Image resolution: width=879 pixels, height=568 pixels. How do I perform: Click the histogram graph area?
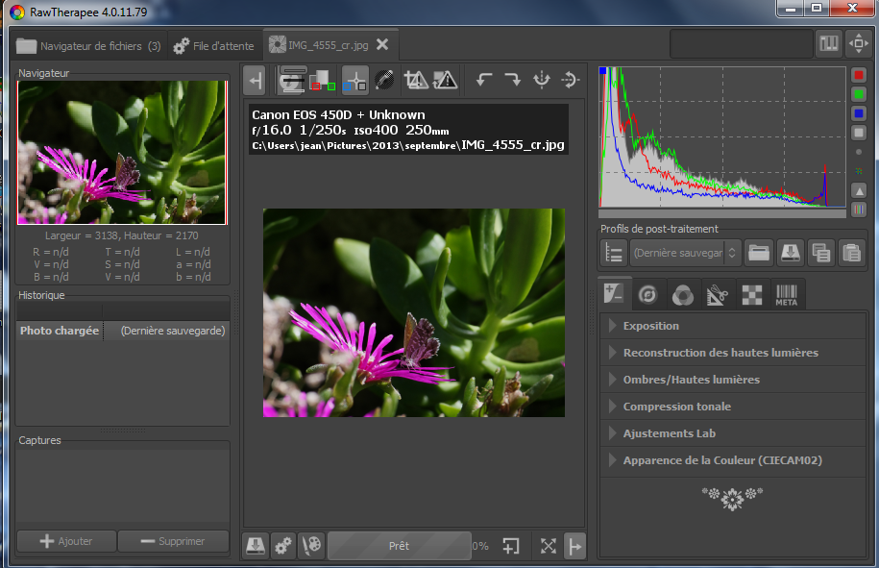pos(722,136)
